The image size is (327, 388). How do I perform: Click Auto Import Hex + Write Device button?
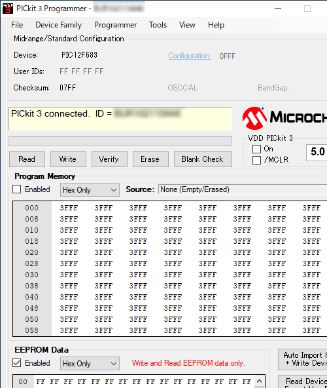303,359
